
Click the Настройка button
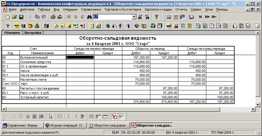(33, 33)
